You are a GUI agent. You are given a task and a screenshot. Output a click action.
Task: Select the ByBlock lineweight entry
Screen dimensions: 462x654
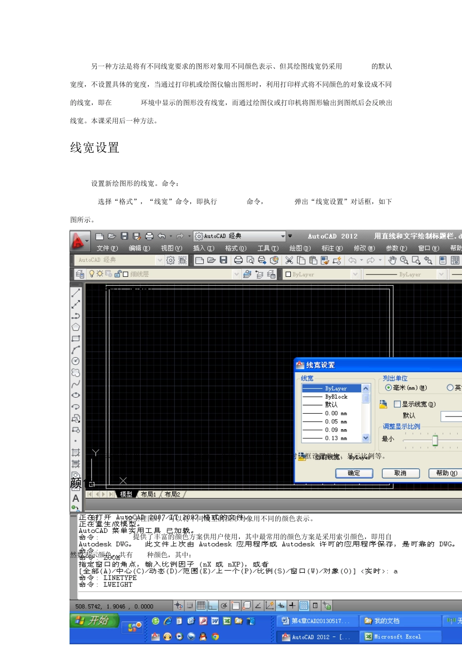pyautogui.click(x=331, y=397)
